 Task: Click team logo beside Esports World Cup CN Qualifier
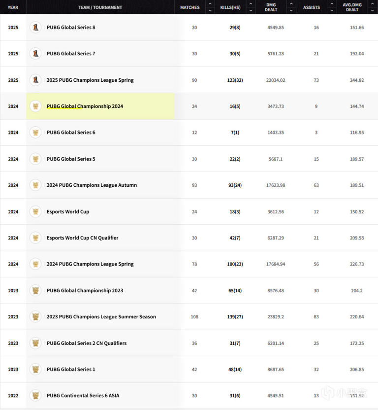35,238
